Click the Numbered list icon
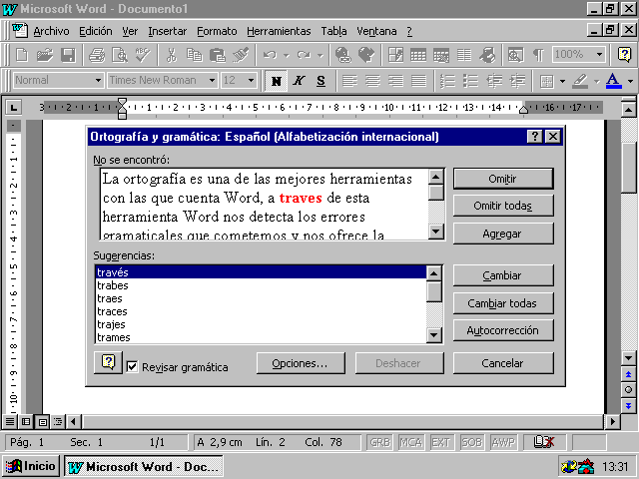This screenshot has height=479, width=639. 448,81
